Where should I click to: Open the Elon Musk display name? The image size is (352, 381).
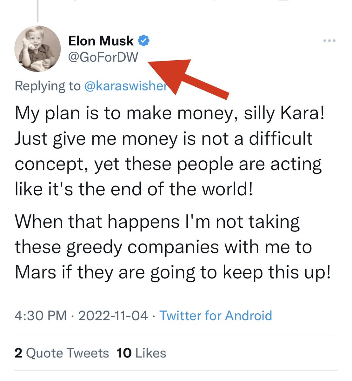tap(101, 41)
